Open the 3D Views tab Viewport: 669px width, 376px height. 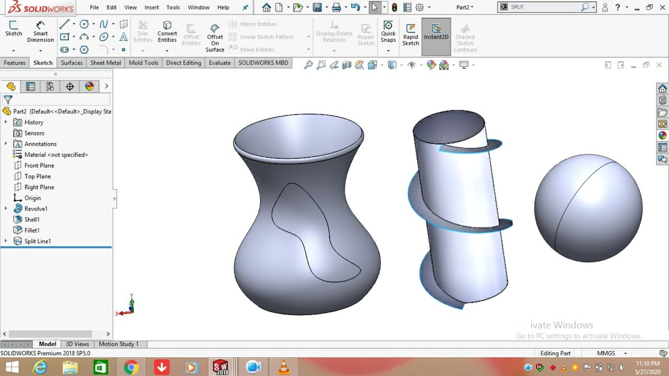(x=77, y=344)
